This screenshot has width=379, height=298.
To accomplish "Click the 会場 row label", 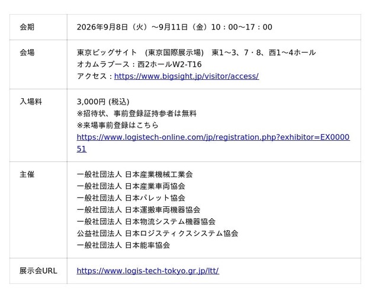I will pos(27,53).
